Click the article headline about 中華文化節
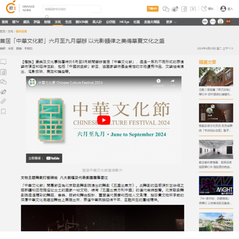Viewport: 239px width, 239px height. tap(82, 41)
